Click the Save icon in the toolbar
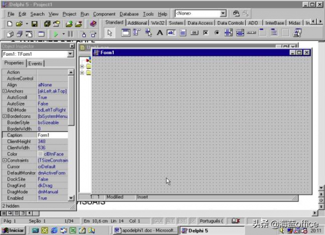The image size is (325, 235). pos(34,24)
